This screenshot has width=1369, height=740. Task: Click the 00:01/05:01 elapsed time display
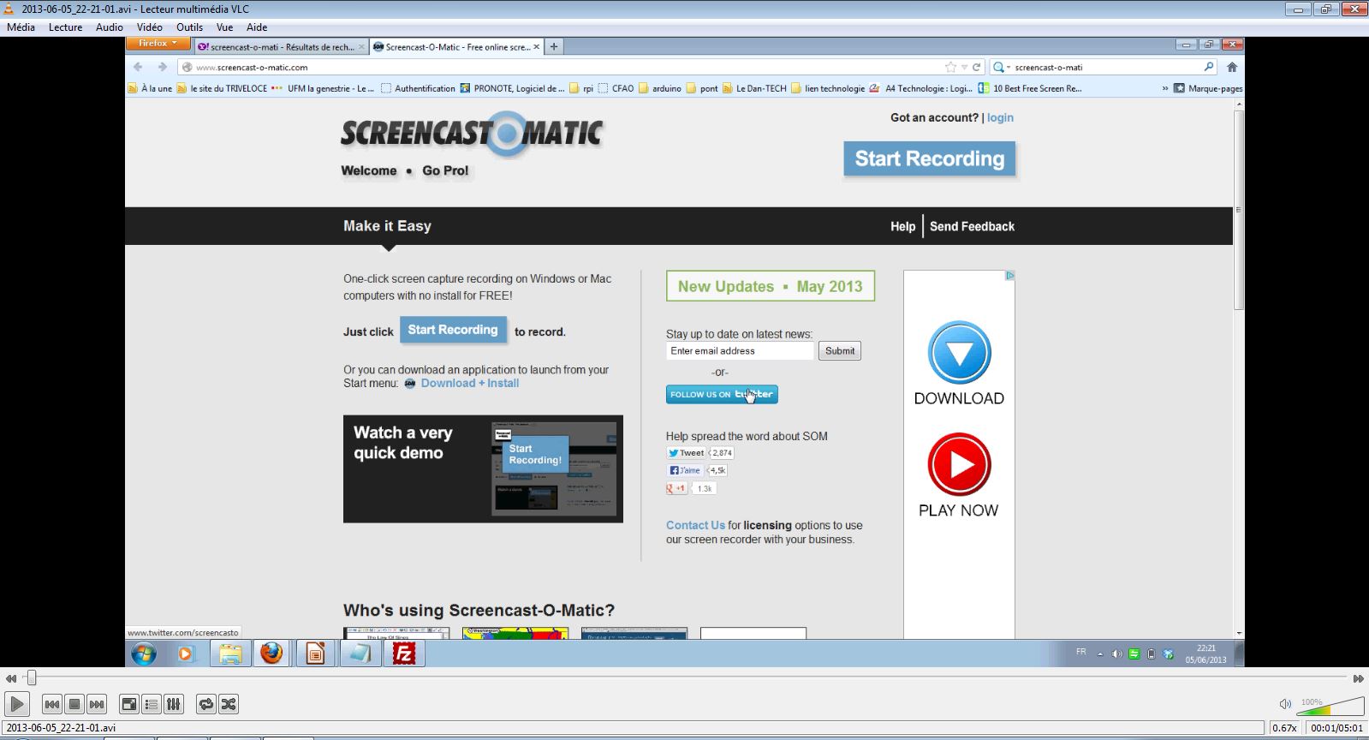tap(1336, 728)
